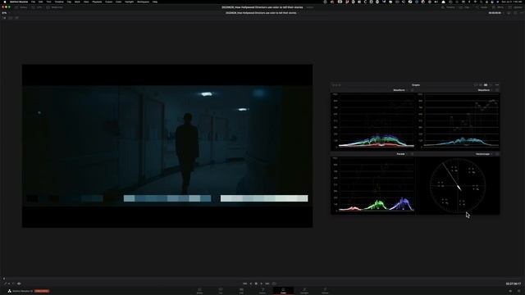Viewport: 525px width, 295px height.
Task: Open the Apple menu
Action: [x=5, y=2]
